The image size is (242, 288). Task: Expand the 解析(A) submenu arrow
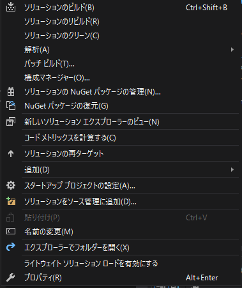[x=232, y=50]
